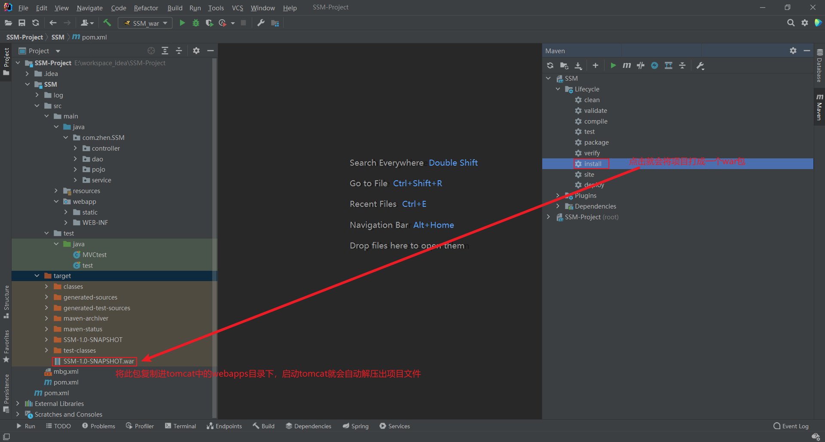Open the Database side panel

point(819,65)
